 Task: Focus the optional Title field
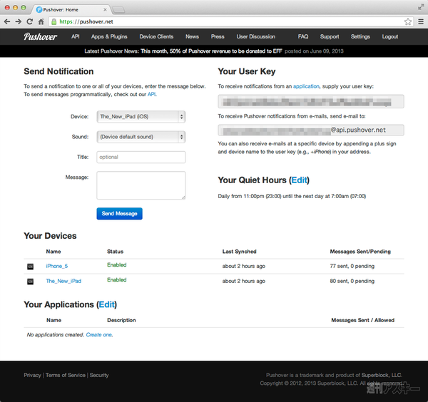pyautogui.click(x=141, y=157)
